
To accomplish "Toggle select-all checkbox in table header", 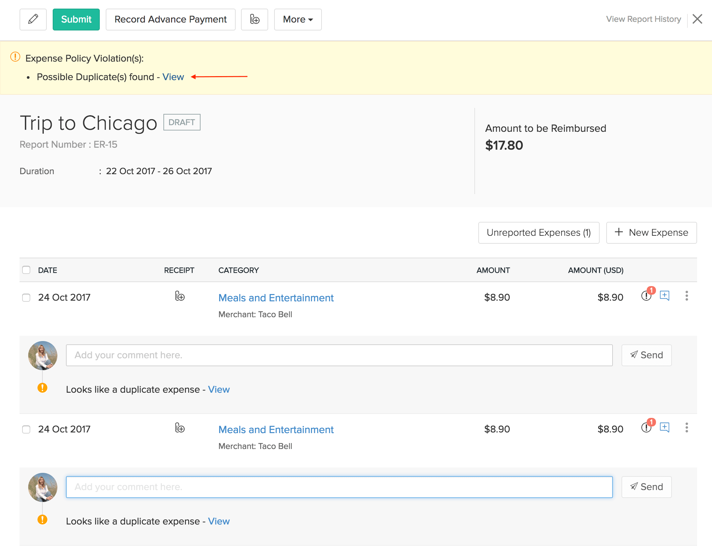I will [x=26, y=270].
